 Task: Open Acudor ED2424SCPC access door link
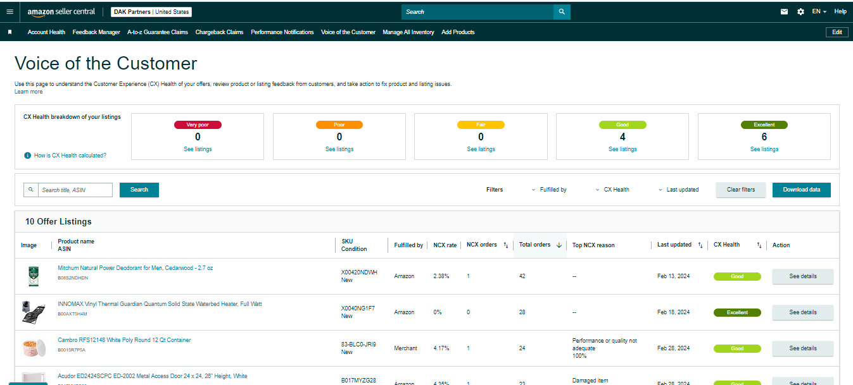pyautogui.click(x=153, y=376)
